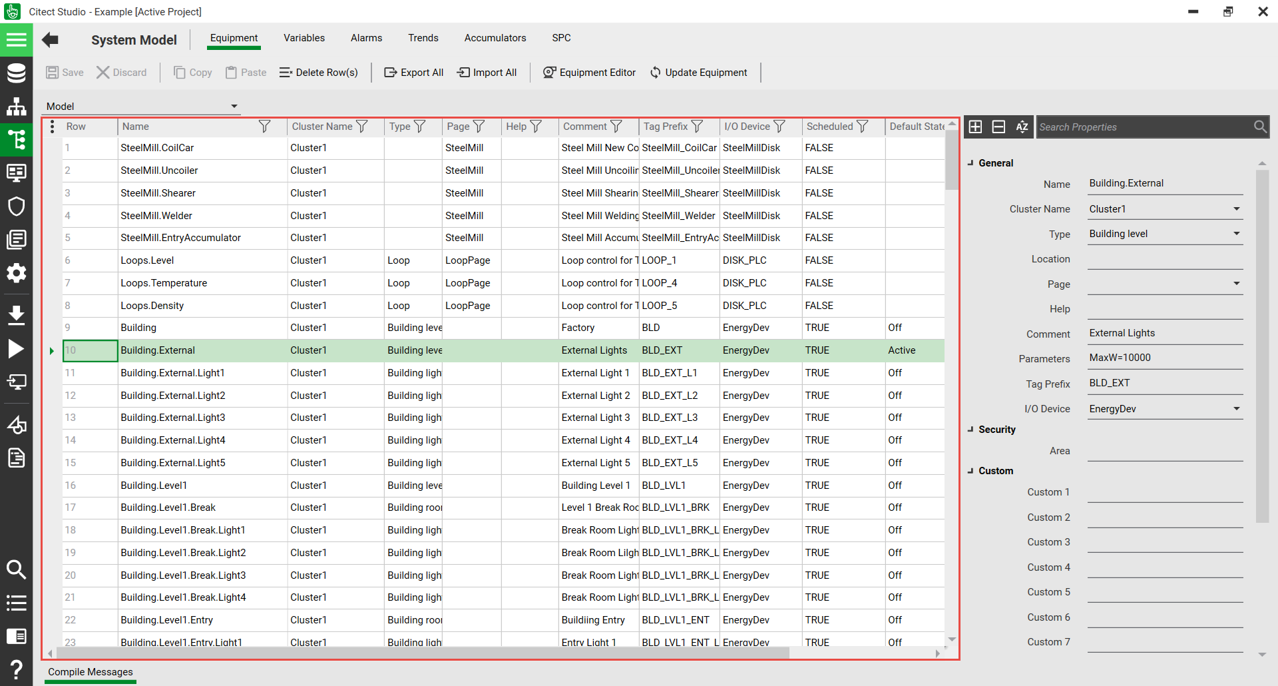This screenshot has height=686, width=1278.
Task: Open the Compile Messages tab
Action: tap(91, 672)
